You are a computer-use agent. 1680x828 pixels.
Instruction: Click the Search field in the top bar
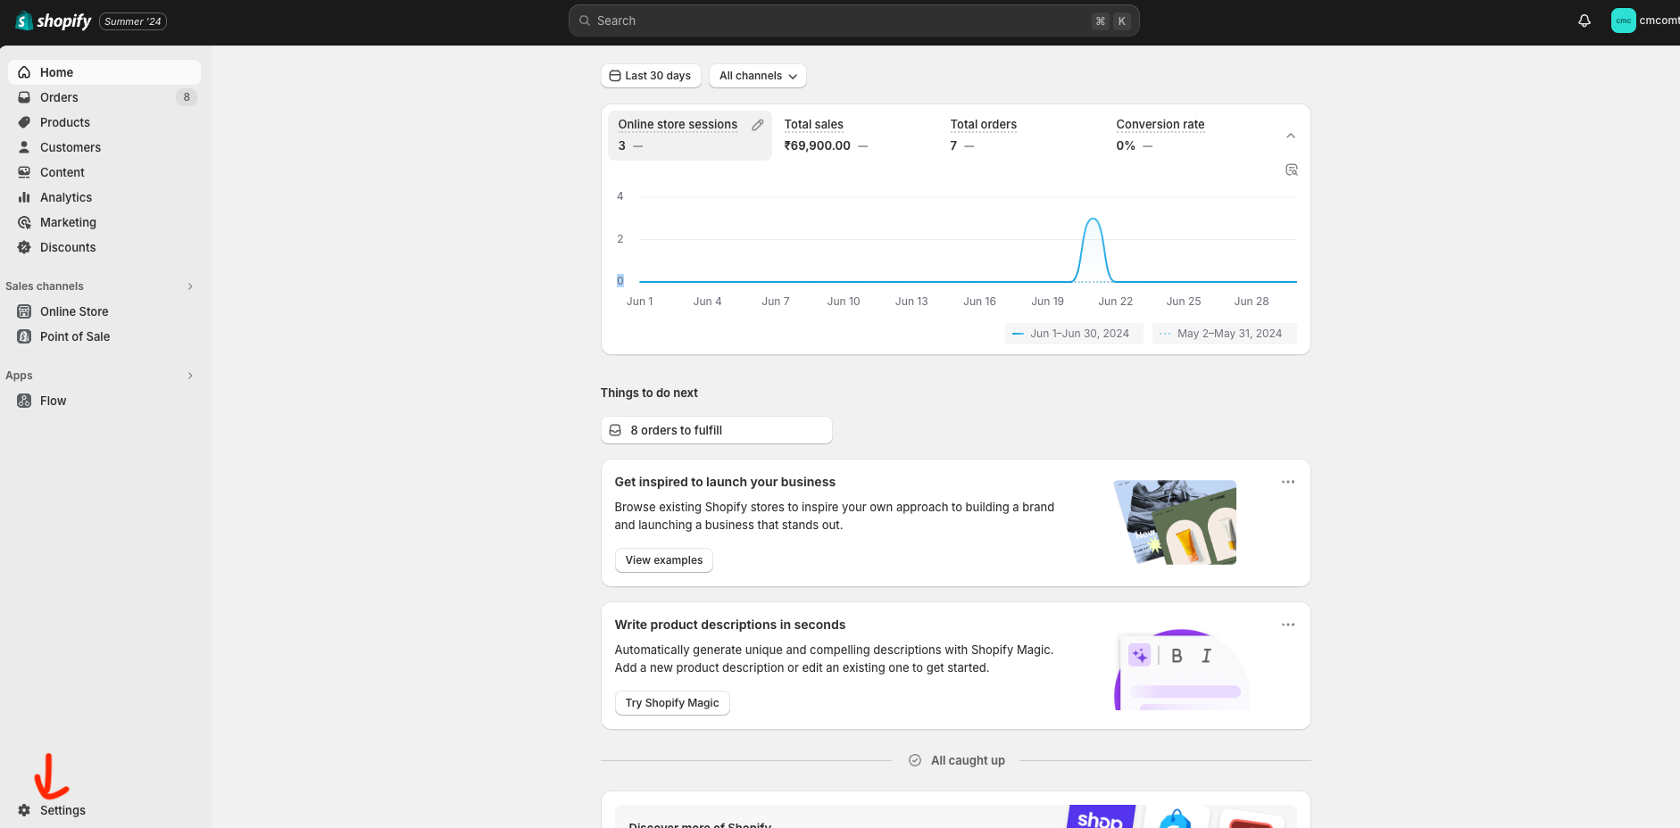pyautogui.click(x=853, y=21)
